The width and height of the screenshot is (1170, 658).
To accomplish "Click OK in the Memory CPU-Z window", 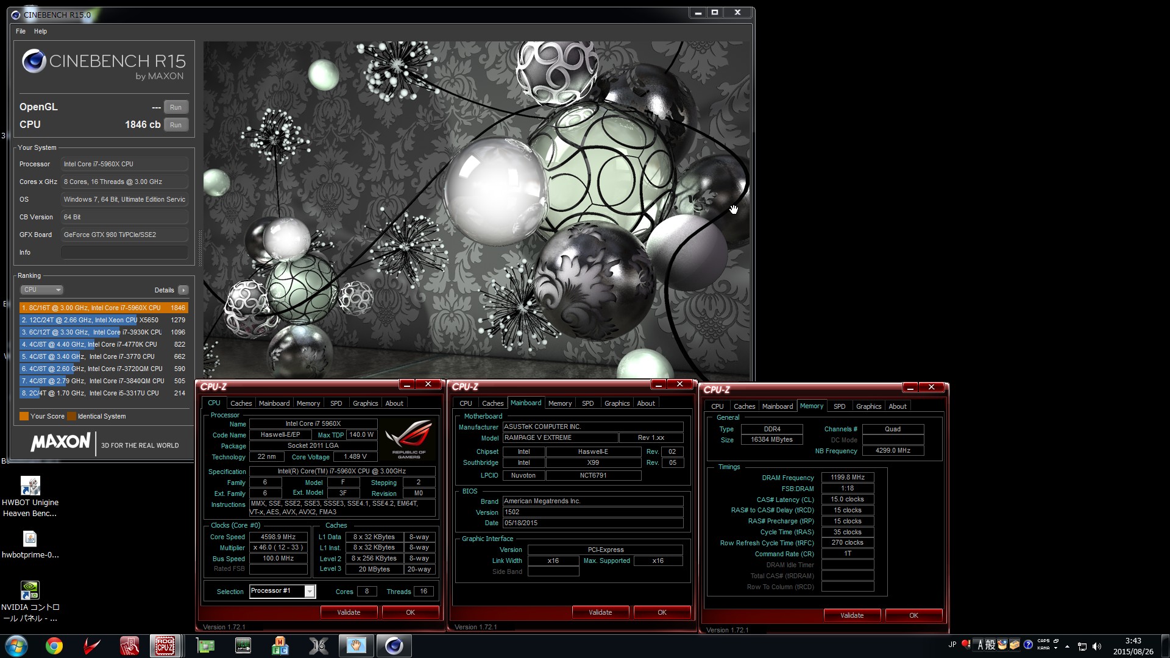I will (913, 615).
